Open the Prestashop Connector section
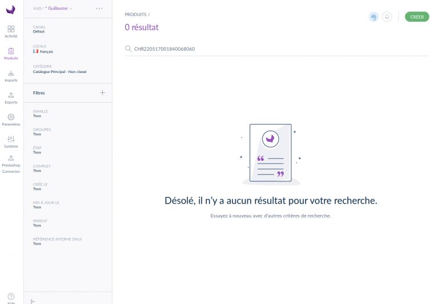The image size is (434, 304). [x=11, y=164]
